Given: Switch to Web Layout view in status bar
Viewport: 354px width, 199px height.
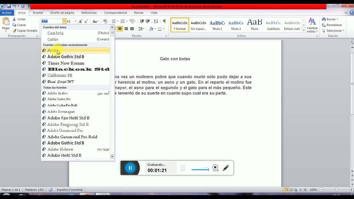Looking at the screenshot, I should coord(296,190).
